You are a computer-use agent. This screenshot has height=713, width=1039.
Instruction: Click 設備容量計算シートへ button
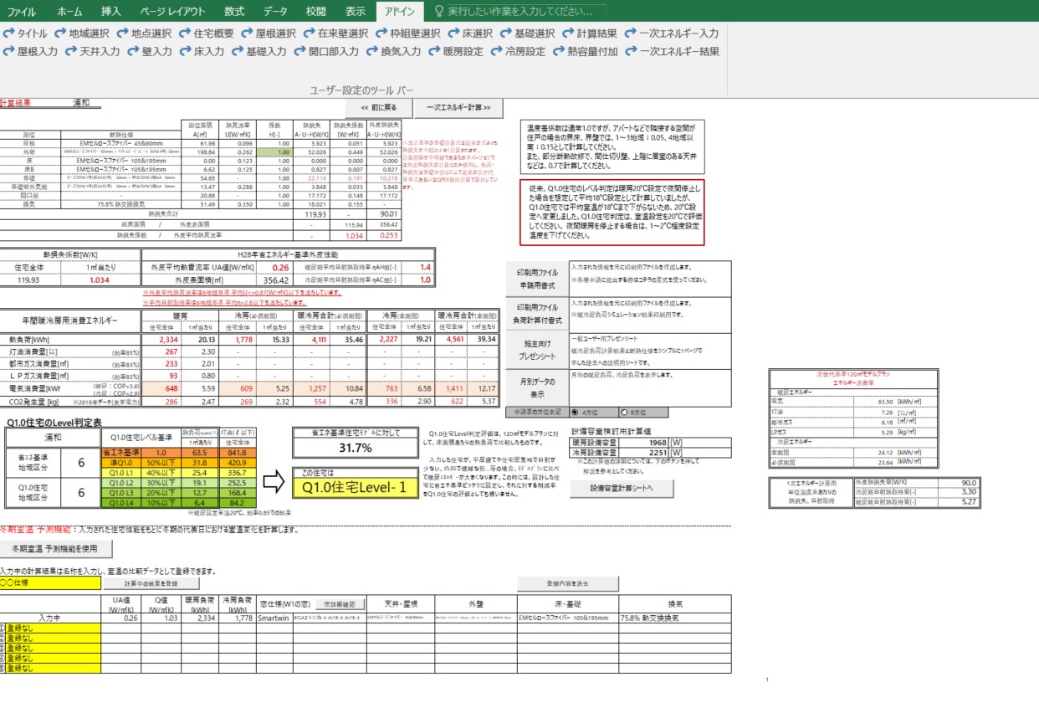click(x=621, y=489)
